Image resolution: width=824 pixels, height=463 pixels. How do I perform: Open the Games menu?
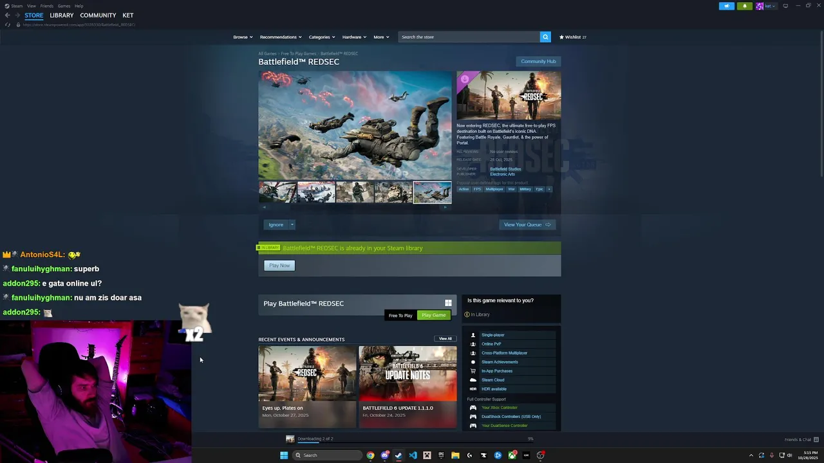point(64,6)
